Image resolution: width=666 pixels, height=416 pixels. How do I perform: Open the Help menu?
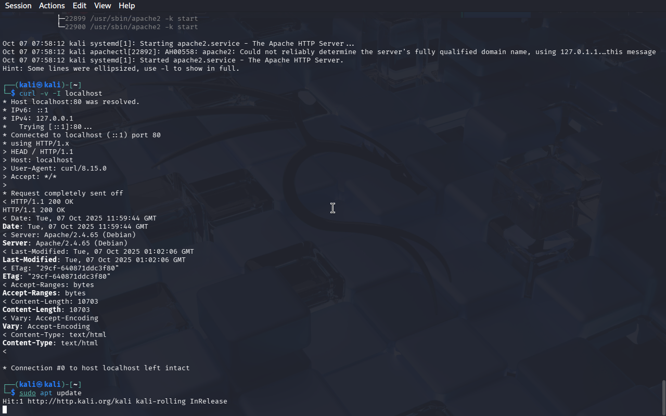[x=126, y=6]
